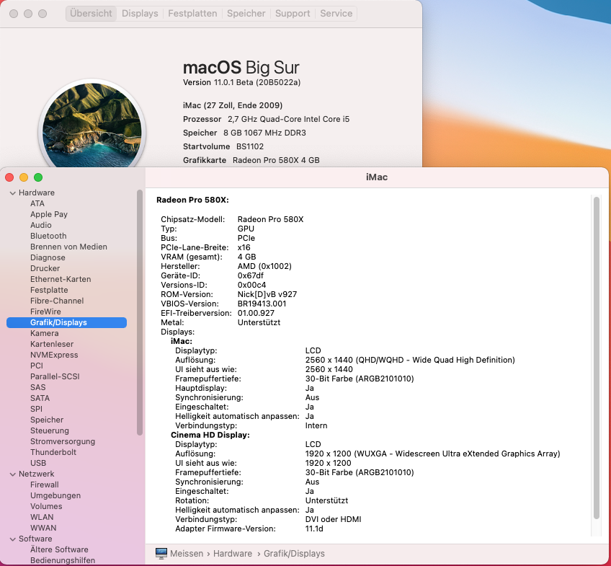Minimize the iMac System Information window
The image size is (611, 566).
pos(24,178)
